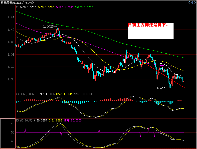Click the KD axis label 50

click(13, 132)
